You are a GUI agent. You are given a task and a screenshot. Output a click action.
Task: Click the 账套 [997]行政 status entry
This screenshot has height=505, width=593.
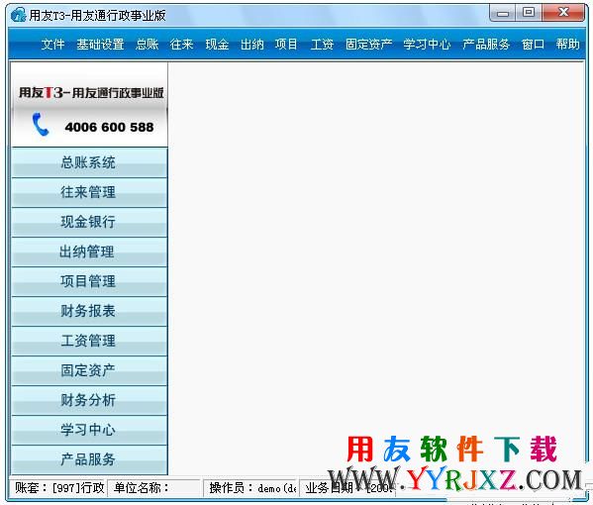tap(59, 488)
